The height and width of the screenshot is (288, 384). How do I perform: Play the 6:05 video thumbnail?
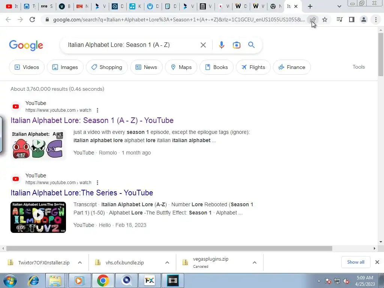38,217
